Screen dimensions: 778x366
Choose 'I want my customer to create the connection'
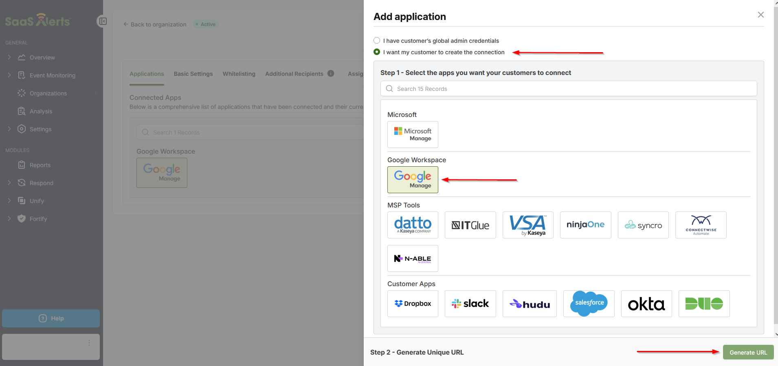pos(377,52)
